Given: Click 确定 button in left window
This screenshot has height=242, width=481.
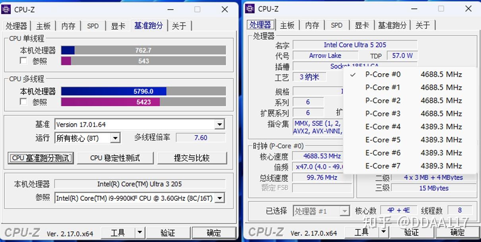Looking at the screenshot, I should pos(214,233).
